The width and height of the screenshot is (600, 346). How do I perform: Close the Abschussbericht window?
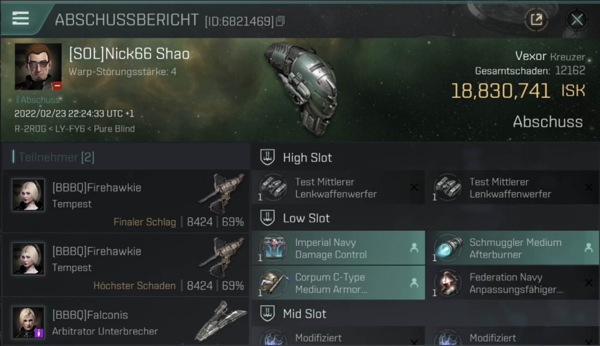coord(577,19)
